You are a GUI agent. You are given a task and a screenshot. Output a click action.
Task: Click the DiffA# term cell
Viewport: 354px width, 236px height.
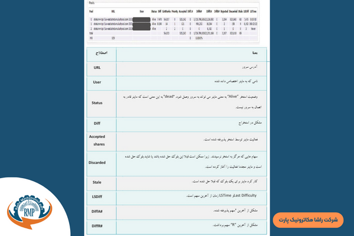click(x=98, y=209)
